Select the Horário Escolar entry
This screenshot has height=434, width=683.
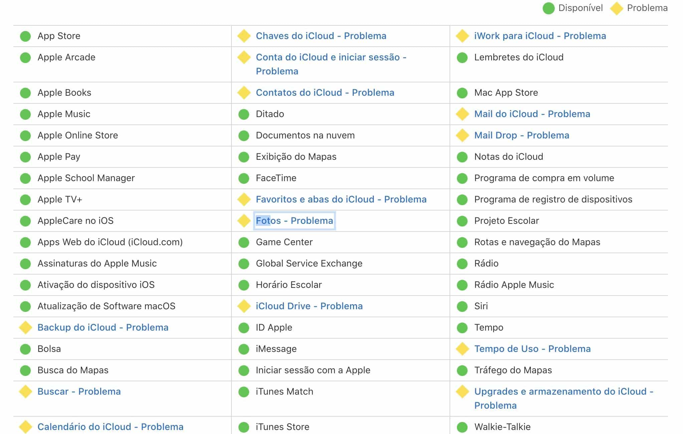(289, 285)
